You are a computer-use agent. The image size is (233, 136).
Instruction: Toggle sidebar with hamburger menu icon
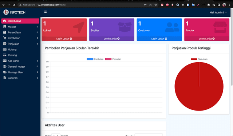click(x=46, y=12)
